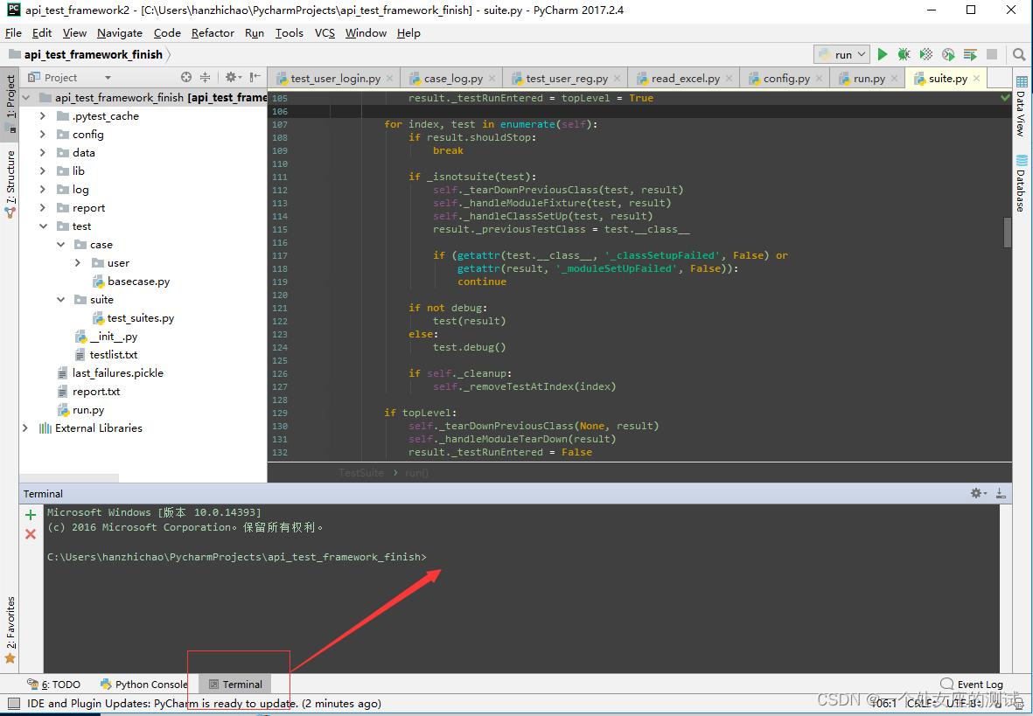Click the concurrency diagram run icon
Image resolution: width=1033 pixels, height=716 pixels.
click(970, 55)
